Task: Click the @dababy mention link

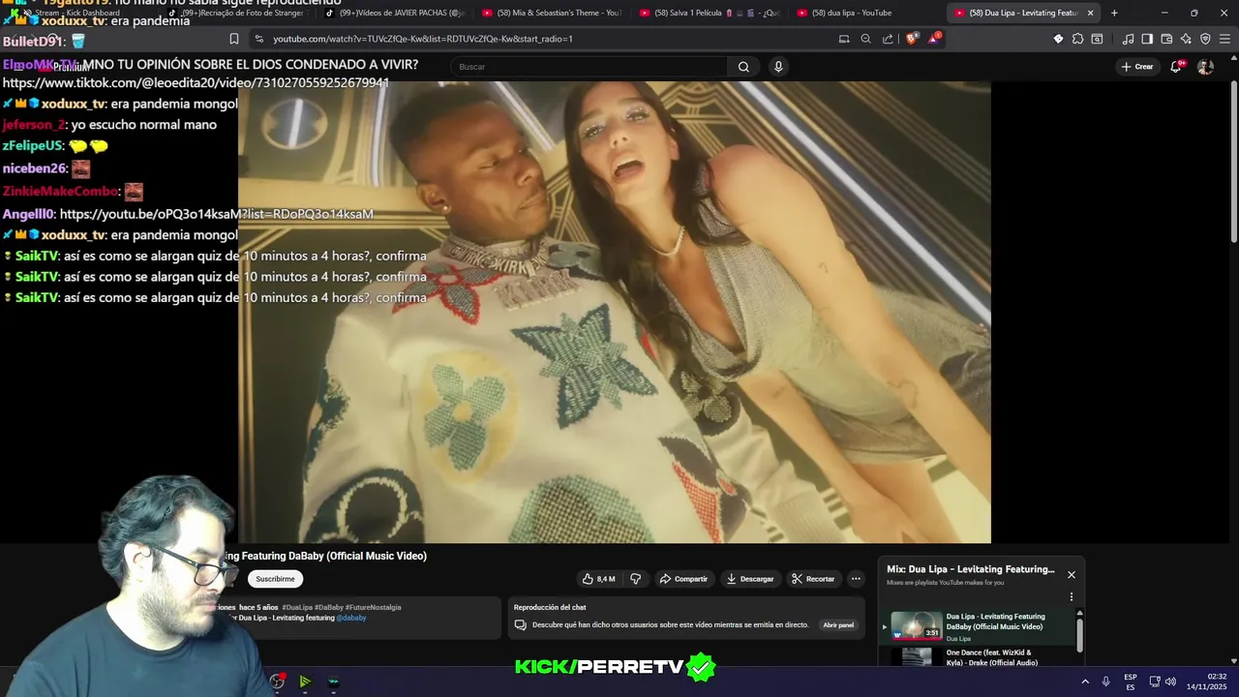Action: (x=351, y=618)
